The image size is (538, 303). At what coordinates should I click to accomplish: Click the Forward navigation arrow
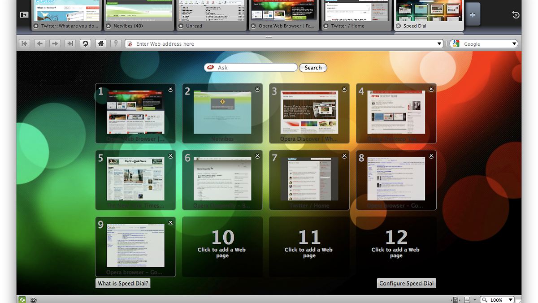(55, 43)
